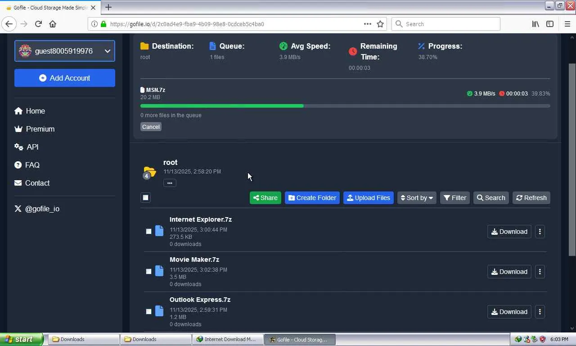Click the Search button in the folder toolbar

point(491,198)
